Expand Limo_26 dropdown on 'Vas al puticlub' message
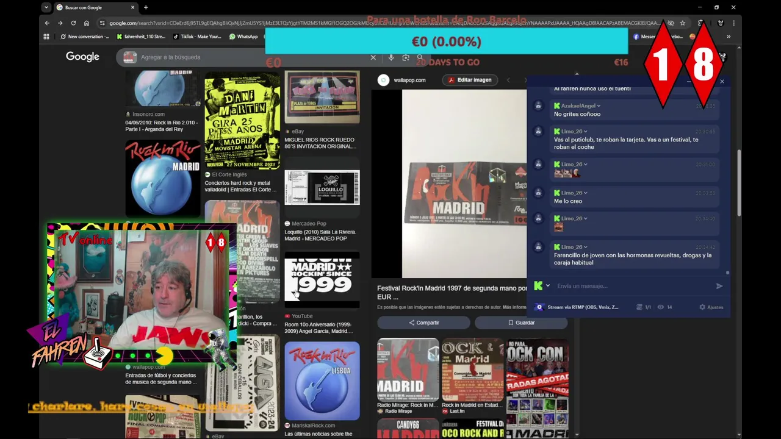This screenshot has height=439, width=781. tap(585, 131)
